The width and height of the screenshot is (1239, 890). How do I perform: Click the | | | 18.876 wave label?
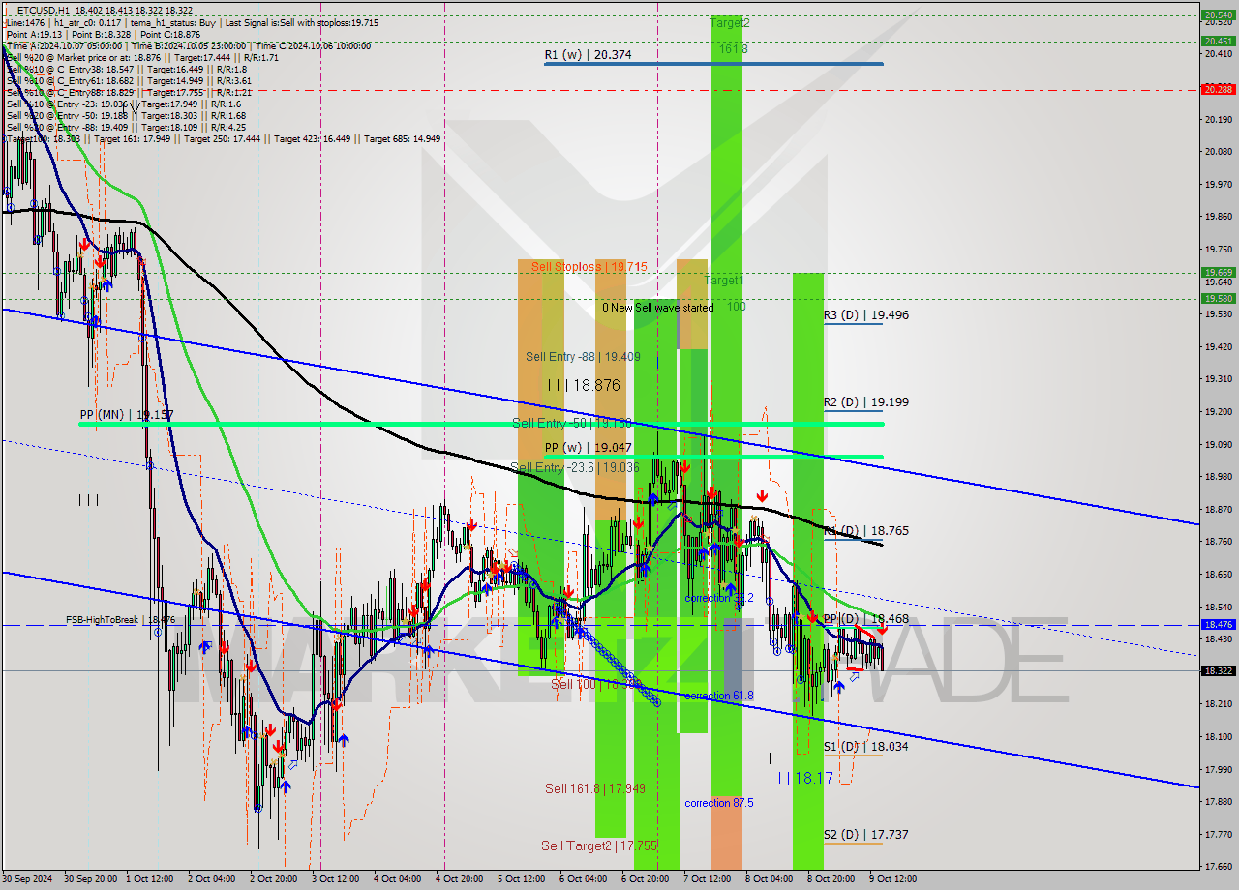(584, 386)
